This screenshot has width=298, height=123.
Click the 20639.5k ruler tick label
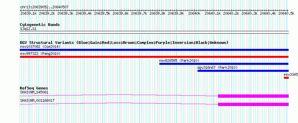pyautogui.click(x=102, y=13)
